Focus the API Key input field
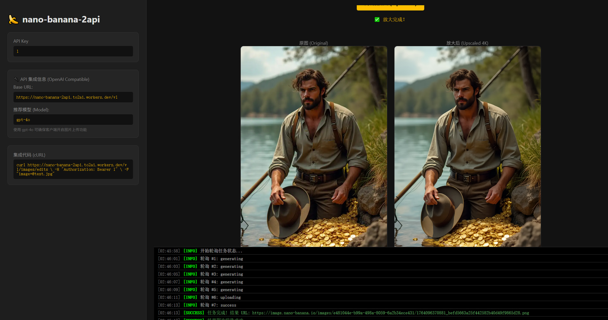608x320 pixels. coord(73,51)
